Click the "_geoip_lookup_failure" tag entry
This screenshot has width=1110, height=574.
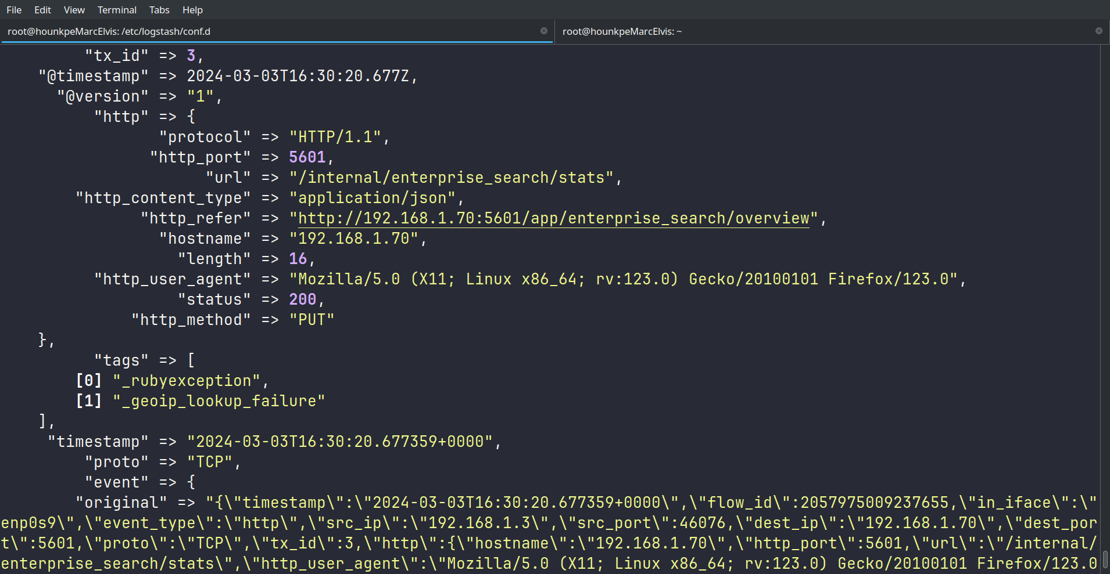[219, 401]
